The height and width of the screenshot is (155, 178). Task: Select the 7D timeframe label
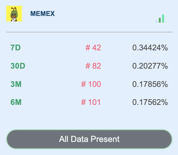click(16, 47)
